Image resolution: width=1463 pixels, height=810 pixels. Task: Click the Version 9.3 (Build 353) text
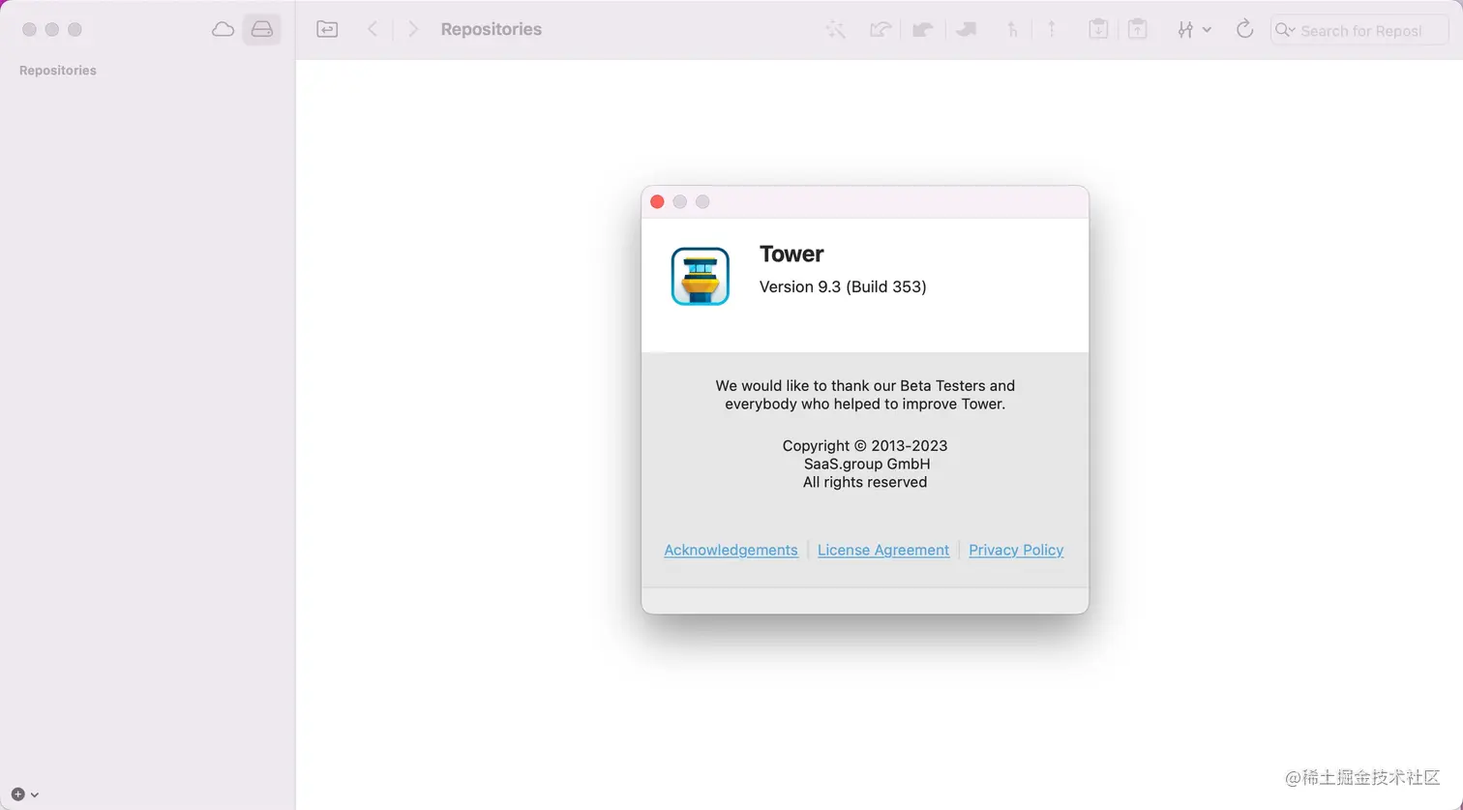[843, 286]
